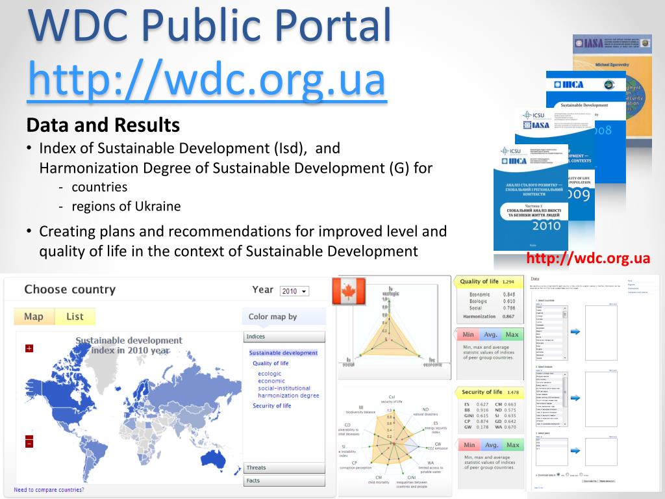Select the checked download format radio button
This screenshot has height=499, width=665.
point(558,474)
